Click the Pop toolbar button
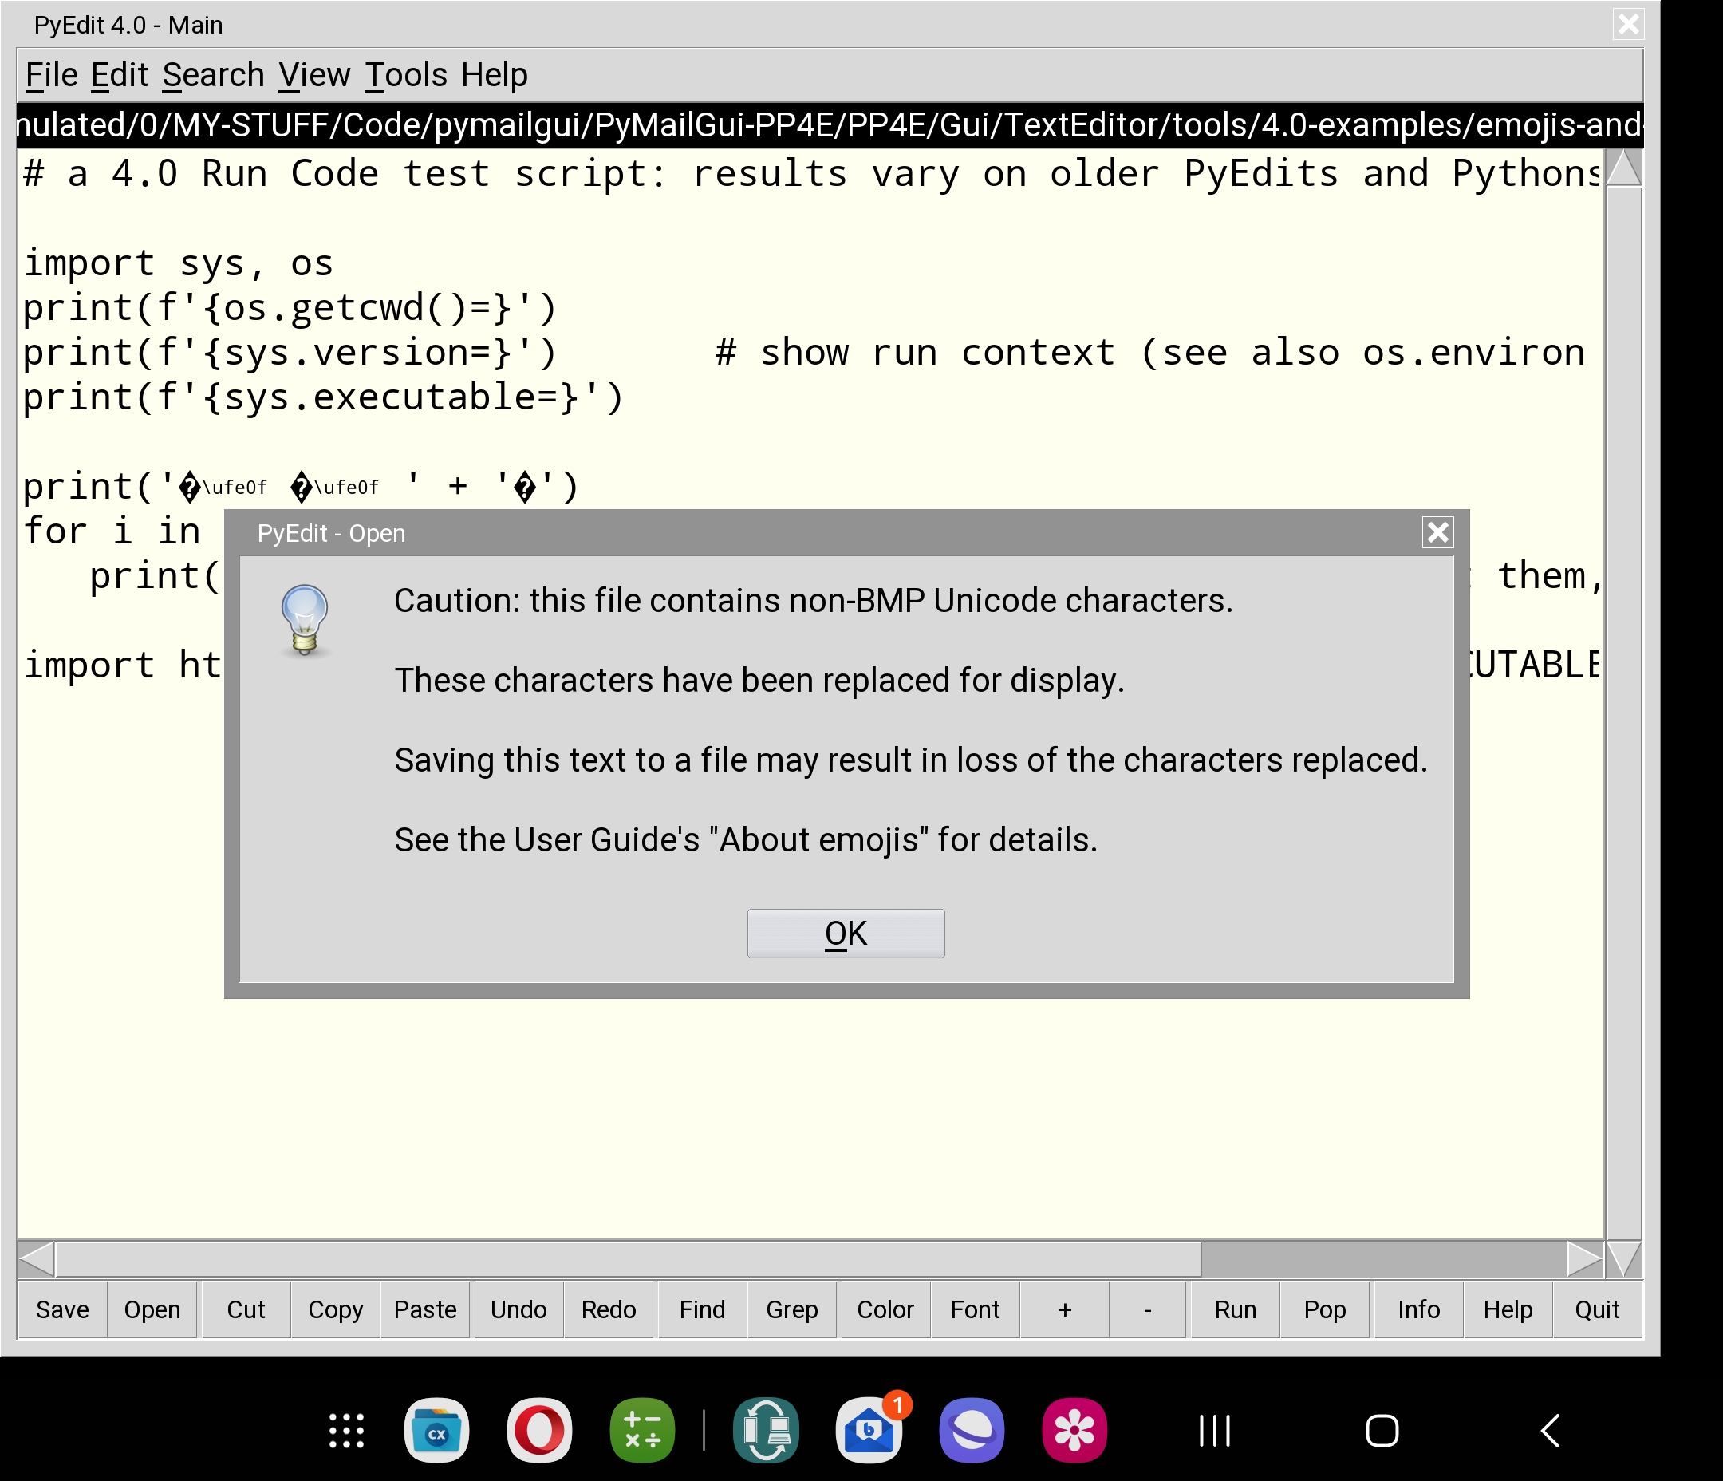1723x1481 pixels. [1325, 1309]
